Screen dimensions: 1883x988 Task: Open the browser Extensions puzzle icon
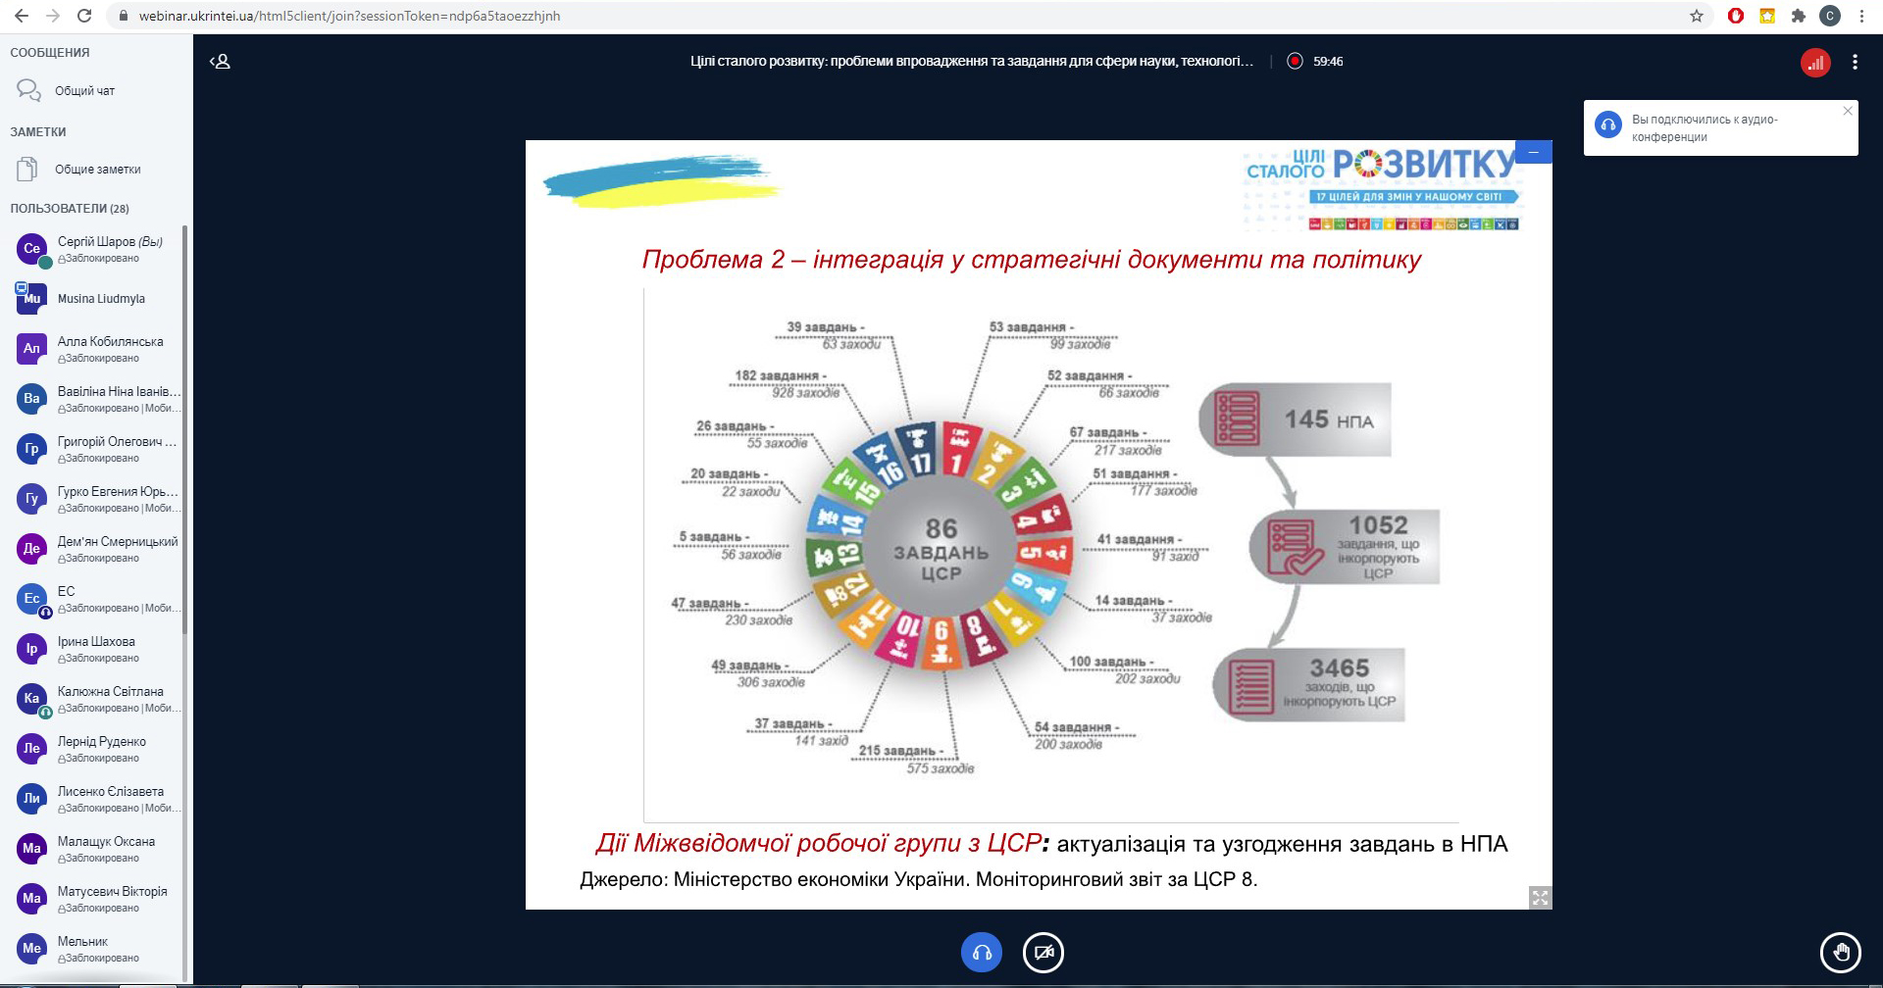pyautogui.click(x=1799, y=16)
